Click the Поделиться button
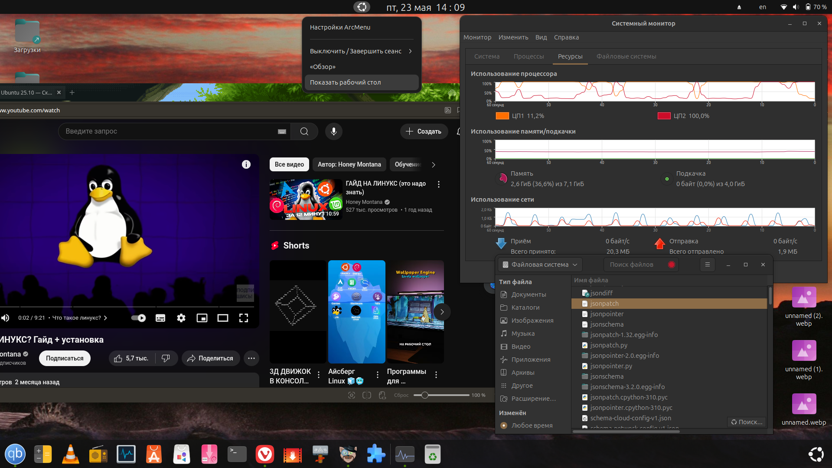Viewport: 832px width, 468px height. coord(210,358)
